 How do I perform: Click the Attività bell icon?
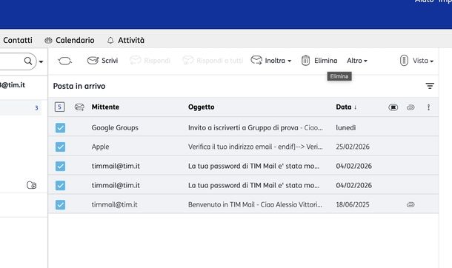110,40
